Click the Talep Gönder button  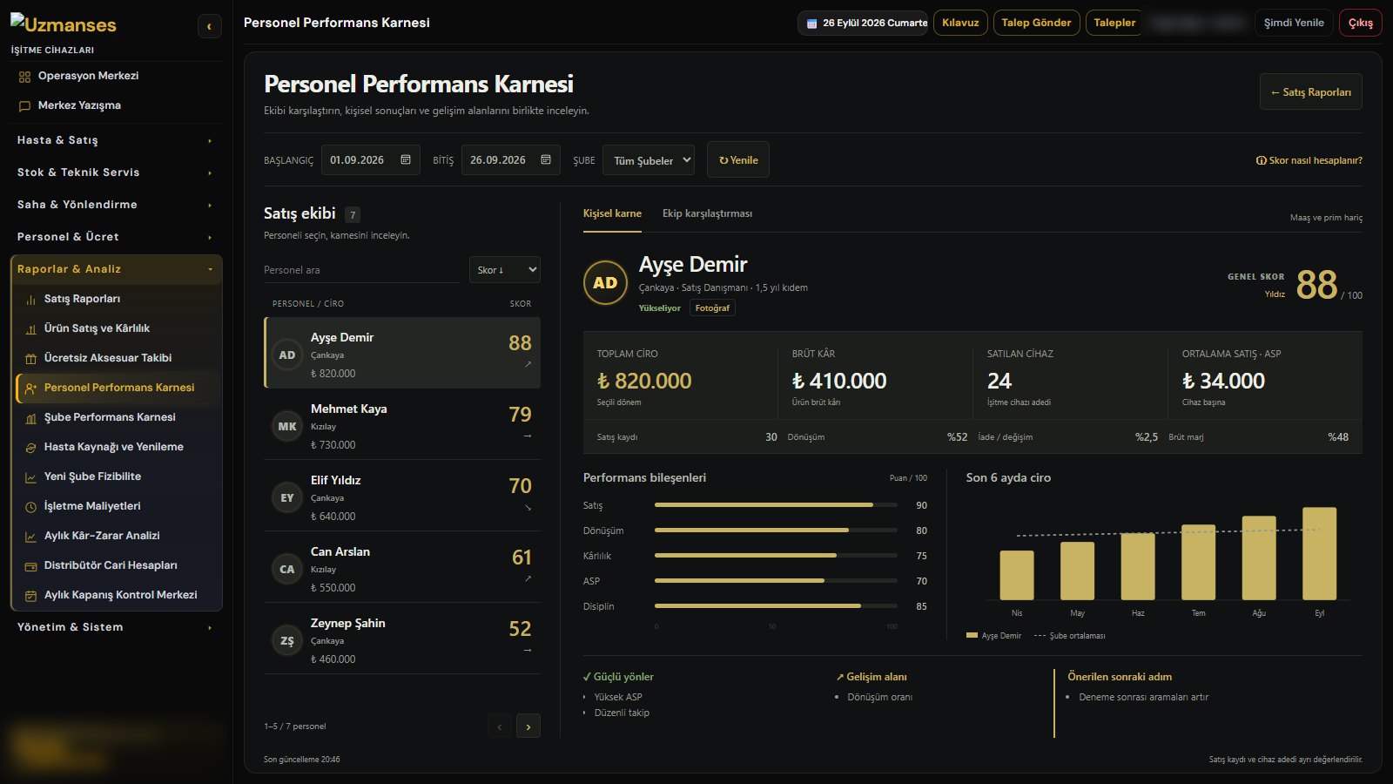pos(1036,23)
